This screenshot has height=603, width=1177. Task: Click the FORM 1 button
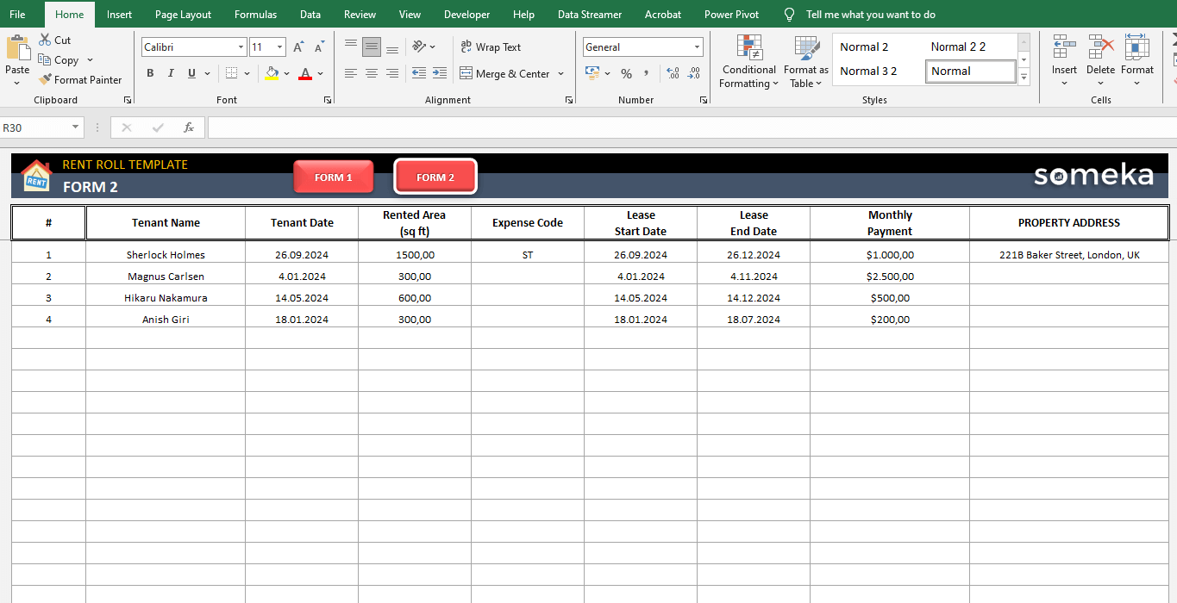(x=334, y=176)
